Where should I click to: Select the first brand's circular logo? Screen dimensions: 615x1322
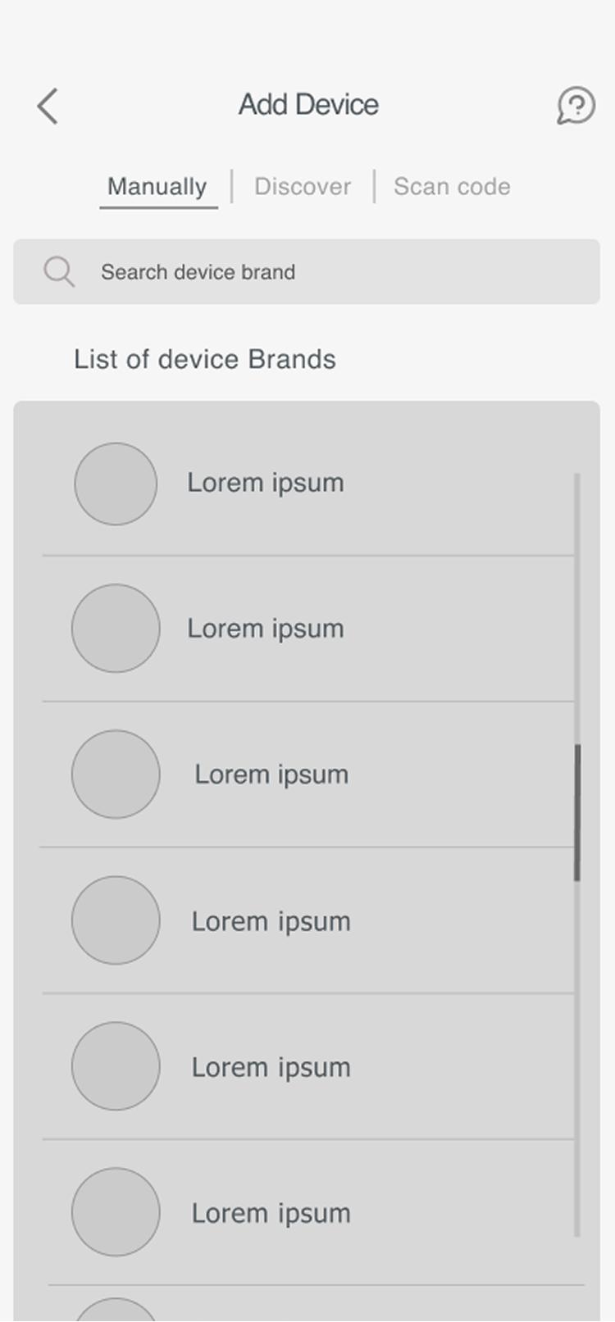click(115, 484)
